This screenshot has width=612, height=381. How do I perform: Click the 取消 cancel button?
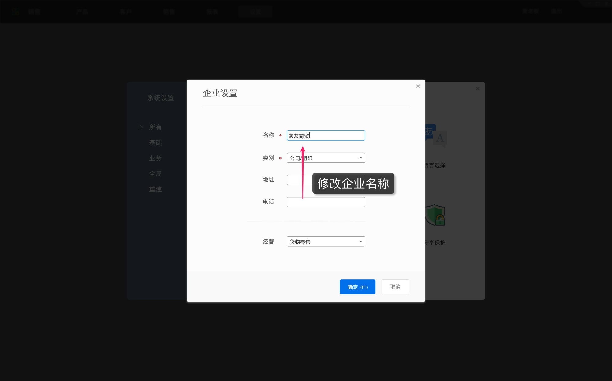(395, 287)
